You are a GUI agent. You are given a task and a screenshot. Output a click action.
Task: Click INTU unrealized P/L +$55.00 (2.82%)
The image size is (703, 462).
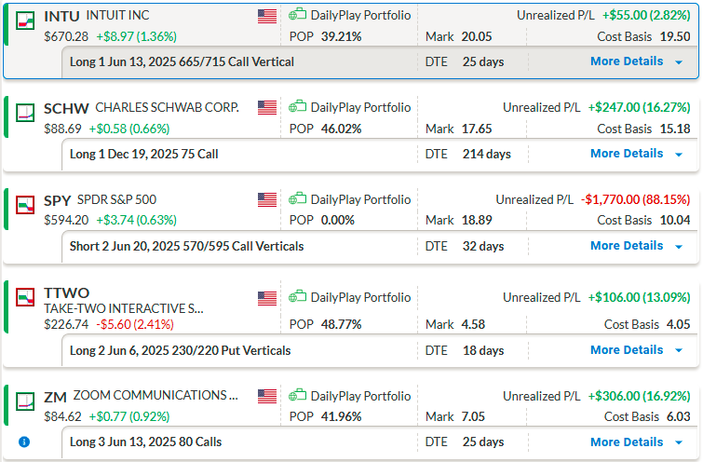[x=646, y=15]
